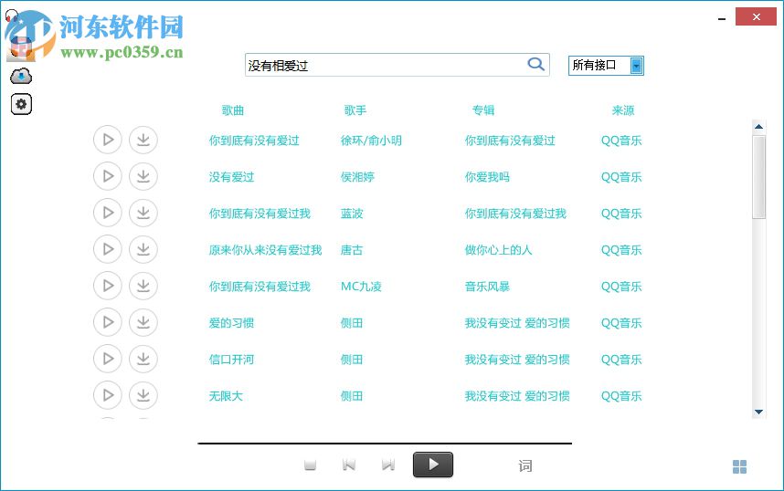Click the grid view icon at bottom right
784x491 pixels.
tap(739, 467)
